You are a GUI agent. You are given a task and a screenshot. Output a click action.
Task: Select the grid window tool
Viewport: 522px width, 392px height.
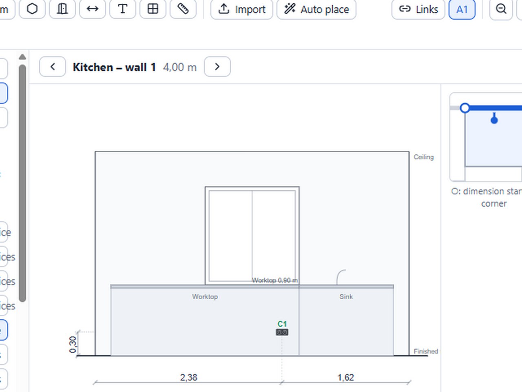pyautogui.click(x=153, y=9)
